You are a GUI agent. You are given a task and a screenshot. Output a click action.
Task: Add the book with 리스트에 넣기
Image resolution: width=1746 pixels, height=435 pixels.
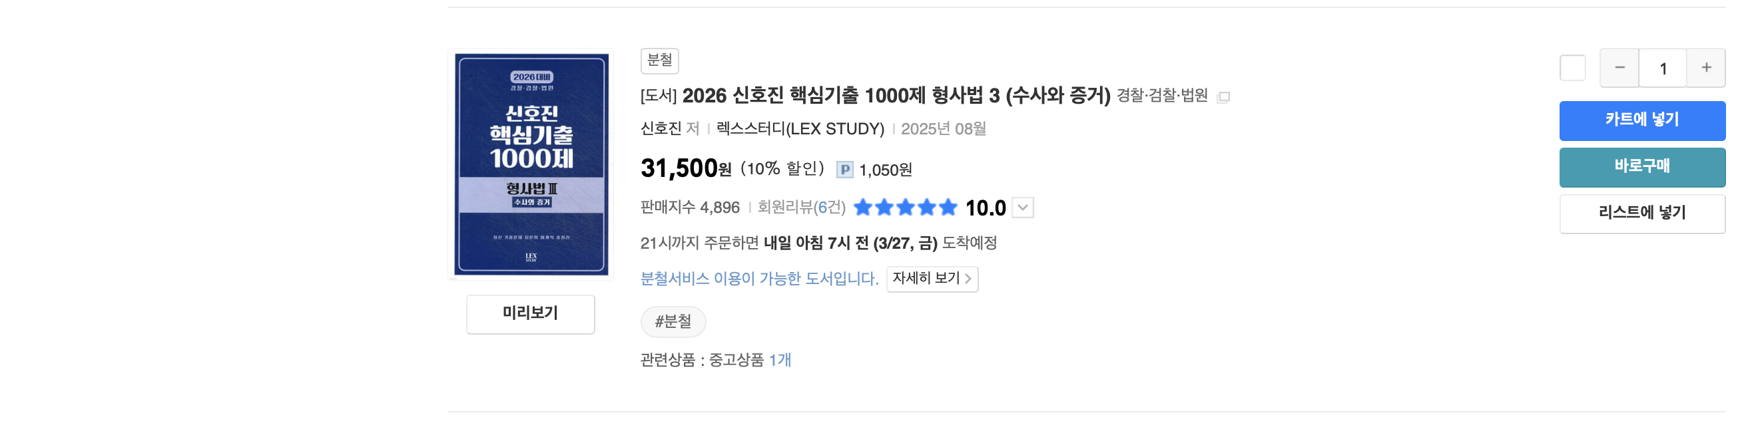coord(1641,214)
